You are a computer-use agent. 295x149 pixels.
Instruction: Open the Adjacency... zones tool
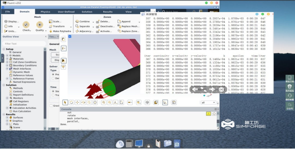tap(84, 31)
